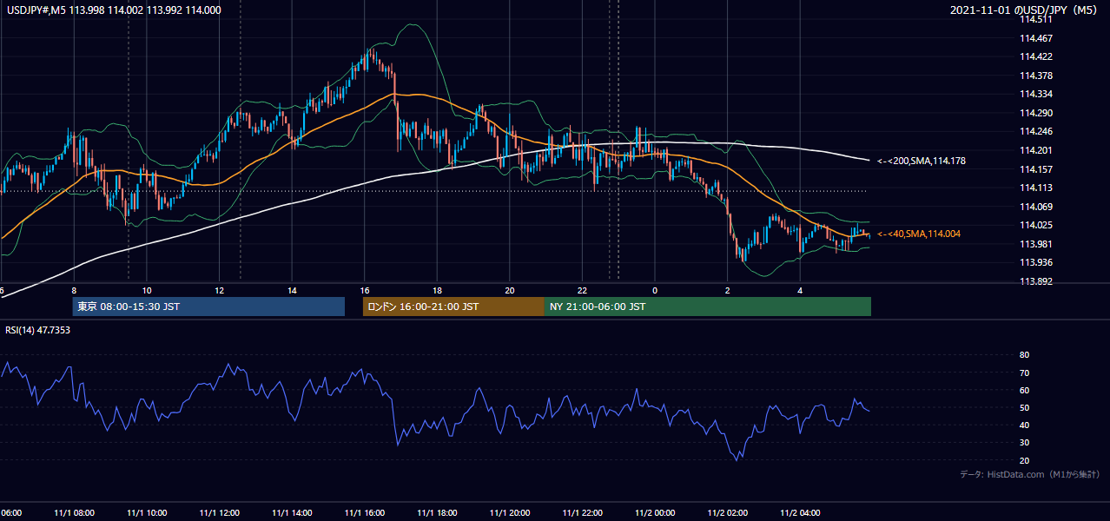Click the 2021-11-01 USD/JPY (M5) title
The image size is (1110, 521).
point(1025,10)
